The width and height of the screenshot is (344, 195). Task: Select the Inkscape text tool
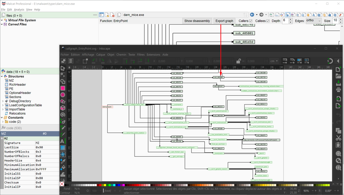[62, 141]
